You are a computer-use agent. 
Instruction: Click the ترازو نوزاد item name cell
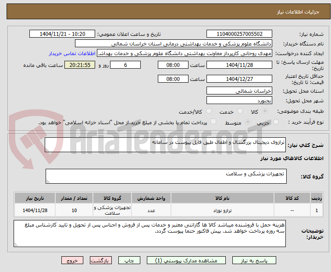pos(223,210)
